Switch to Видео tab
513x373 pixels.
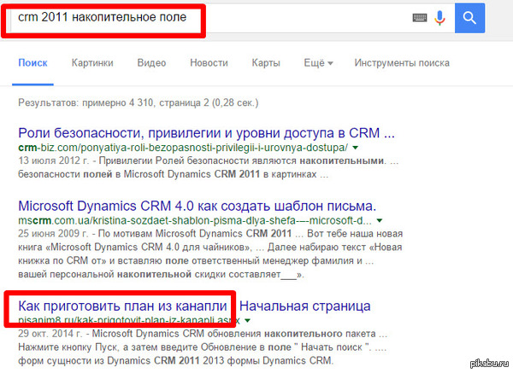point(151,62)
